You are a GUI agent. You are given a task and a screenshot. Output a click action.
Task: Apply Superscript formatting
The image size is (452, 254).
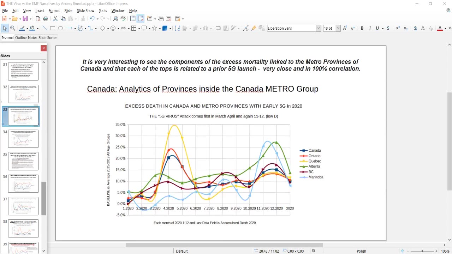[x=398, y=28]
